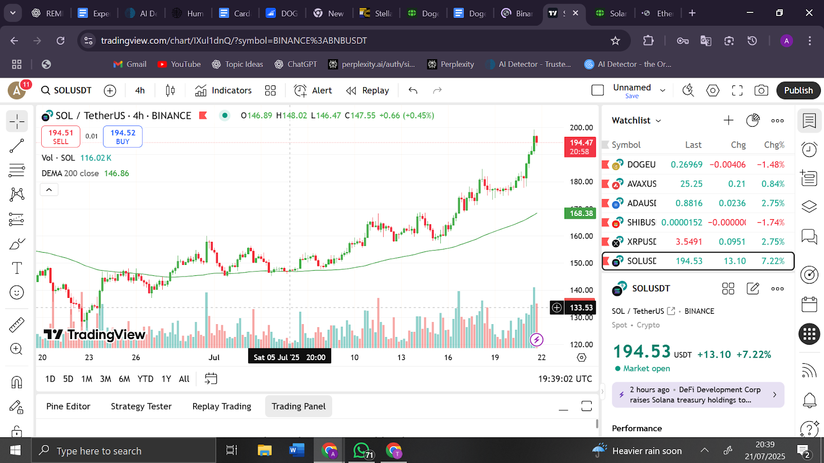Expand the Watchlist dropdown
824x463 pixels.
[637, 120]
